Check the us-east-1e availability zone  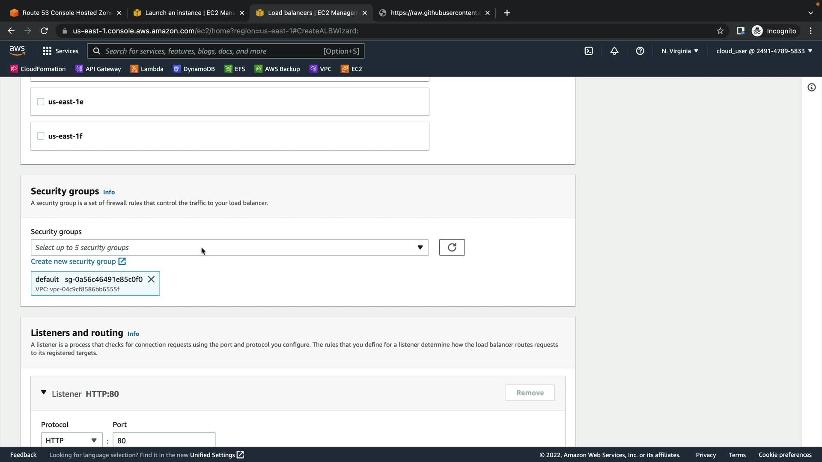(x=41, y=102)
